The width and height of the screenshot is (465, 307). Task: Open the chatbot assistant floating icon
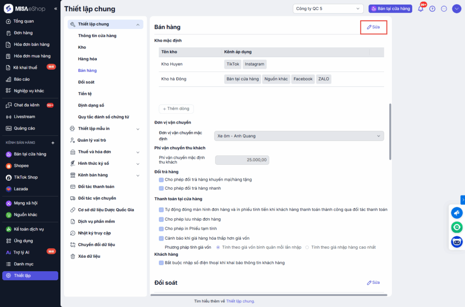coord(456,242)
